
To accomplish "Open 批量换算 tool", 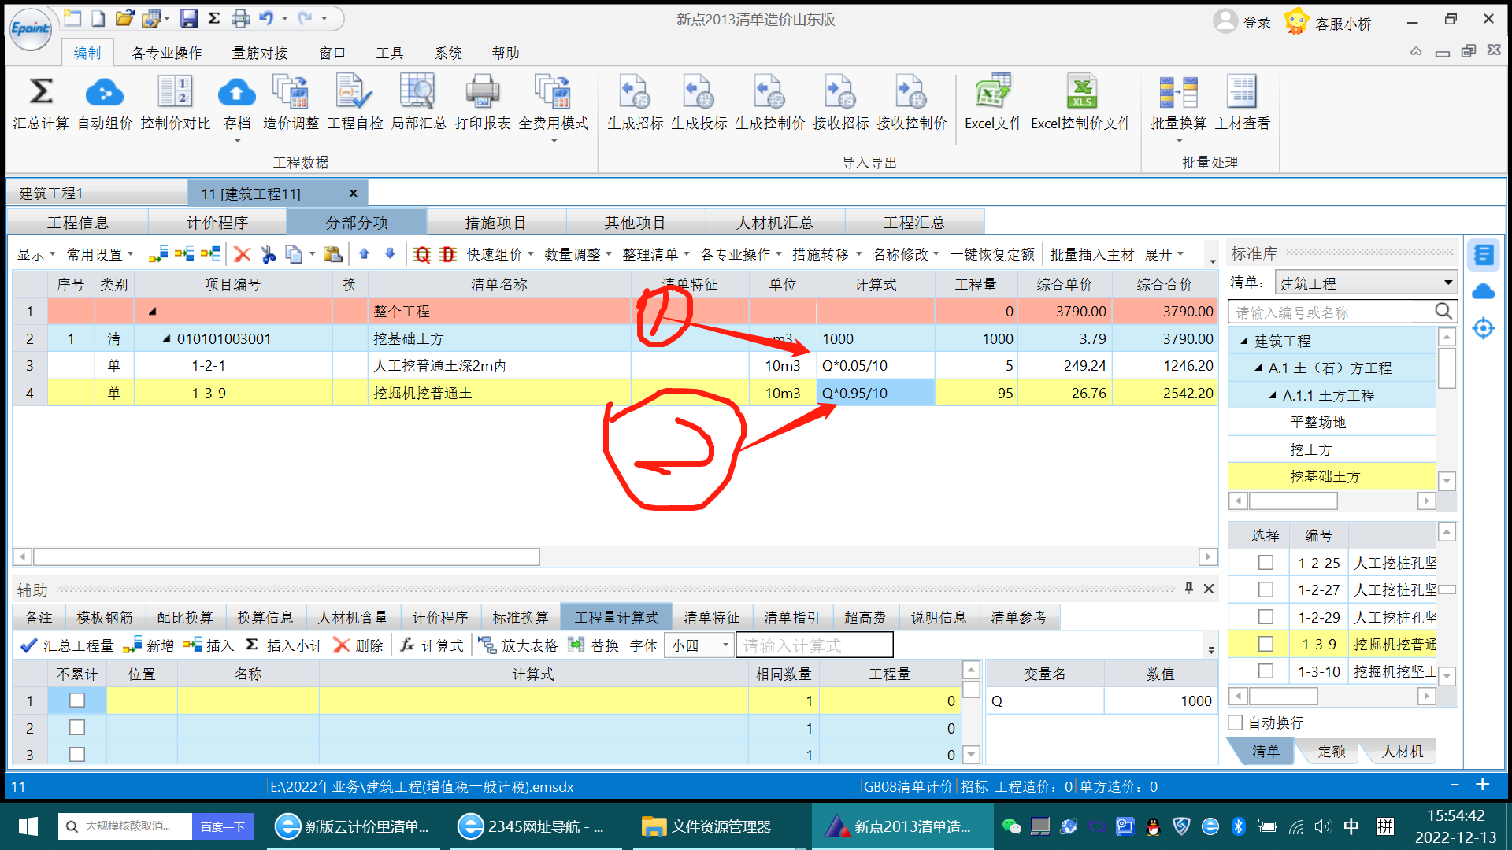I will (1178, 91).
